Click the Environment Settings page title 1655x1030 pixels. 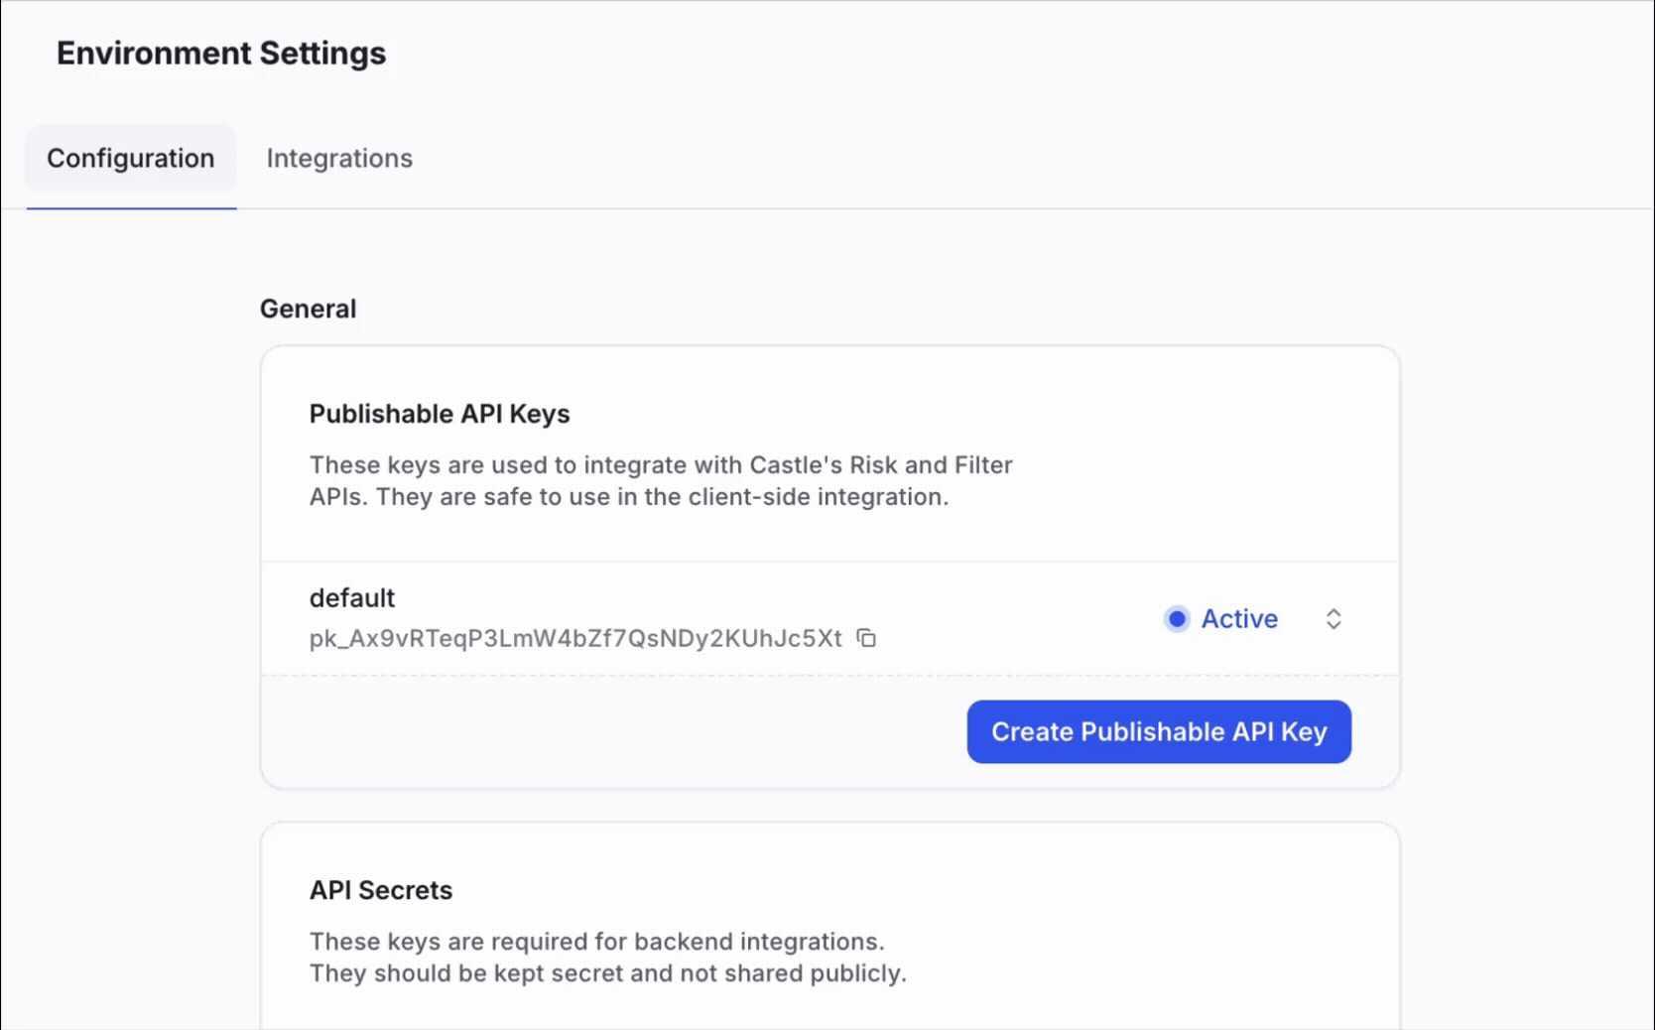point(221,54)
